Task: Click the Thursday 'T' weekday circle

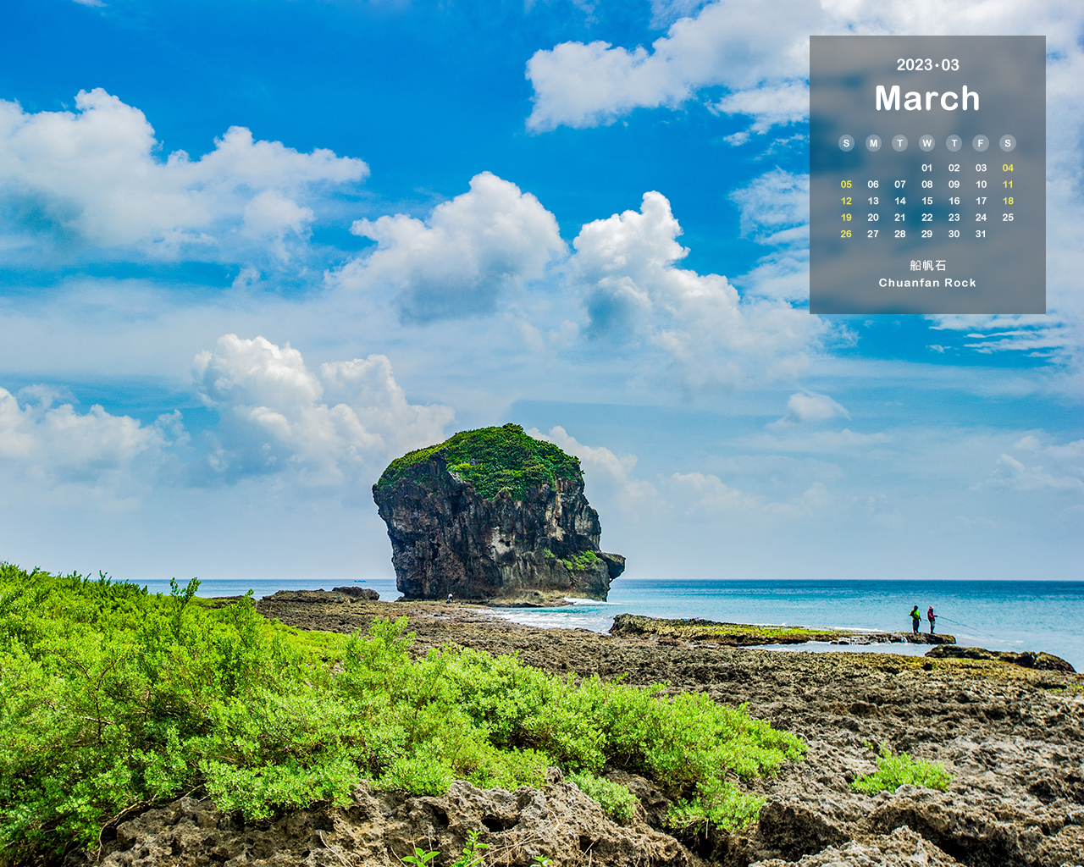Action: tap(954, 143)
